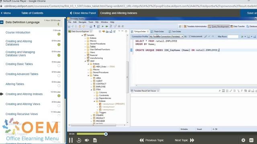Switch to Data Transfer perspective

tap(238, 26)
